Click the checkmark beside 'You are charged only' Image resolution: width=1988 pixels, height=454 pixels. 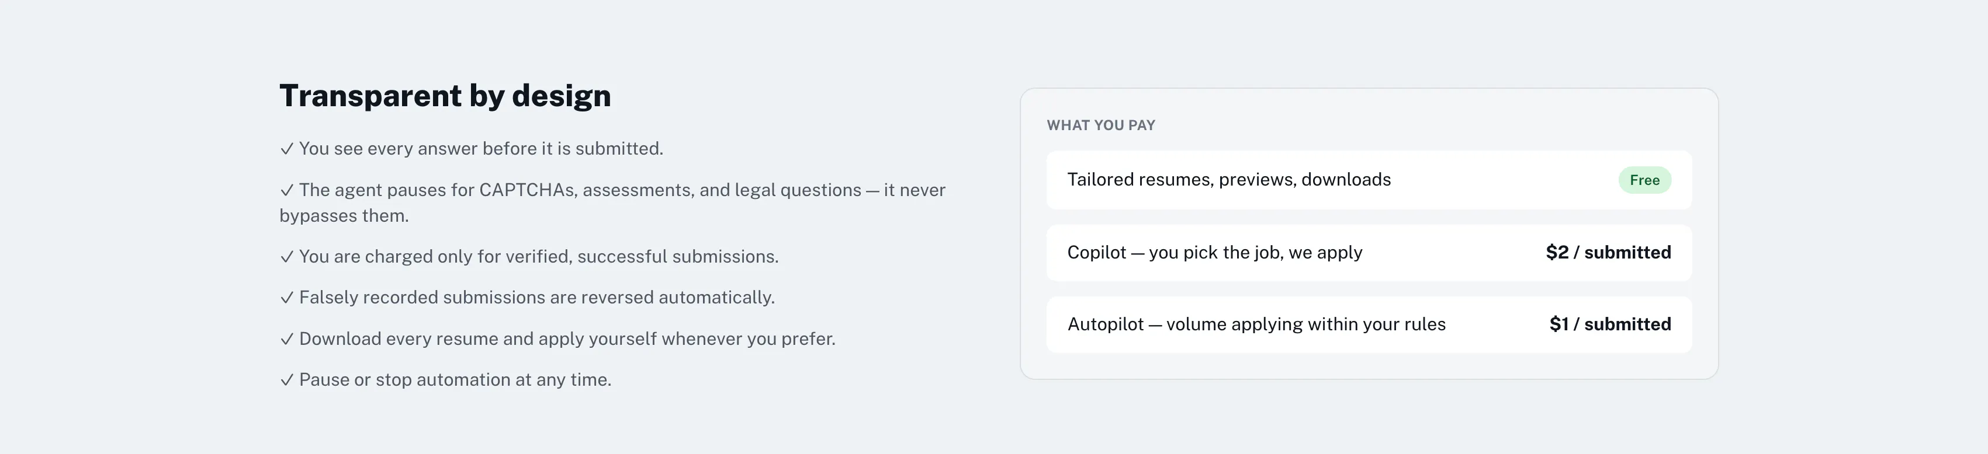pos(286,257)
